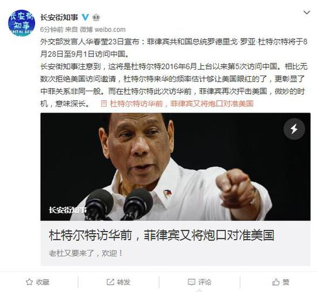
Task: Click the subtitle 老杜又要来了，欢迎！
Action: click(x=85, y=253)
